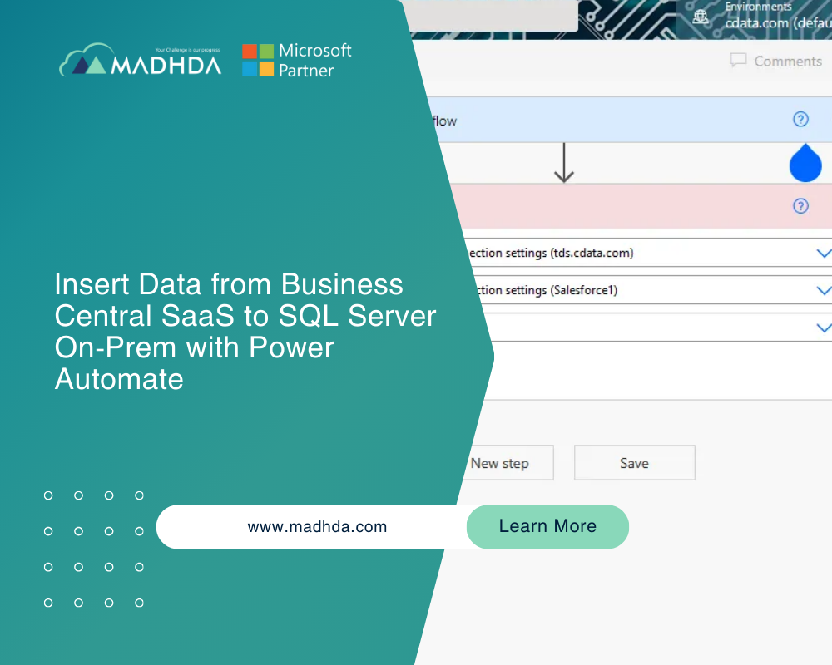The image size is (832, 665).
Task: Click the MADHDA logo
Action: click(140, 60)
